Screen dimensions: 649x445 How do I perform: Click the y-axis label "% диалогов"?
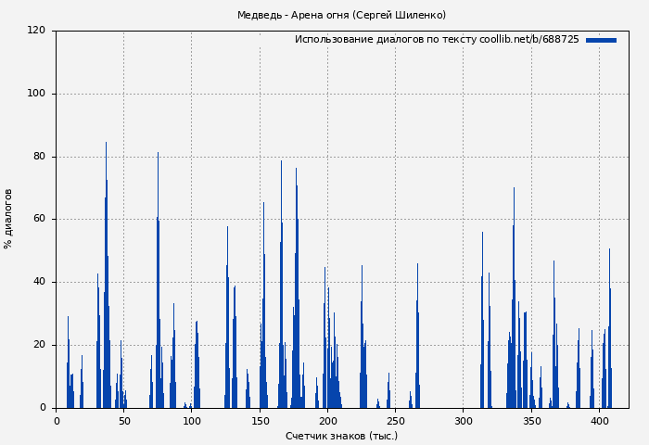pyautogui.click(x=9, y=219)
